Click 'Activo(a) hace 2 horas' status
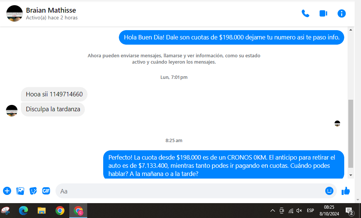The width and height of the screenshot is (361, 218). click(52, 18)
